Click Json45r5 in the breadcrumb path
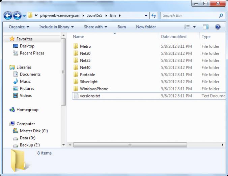The image size is (228, 176). (96, 15)
